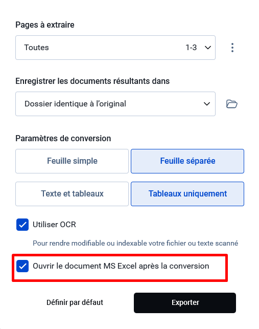Image resolution: width=259 pixels, height=329 pixels.
Task: Select the Feuille simple option
Action: [x=72, y=161]
